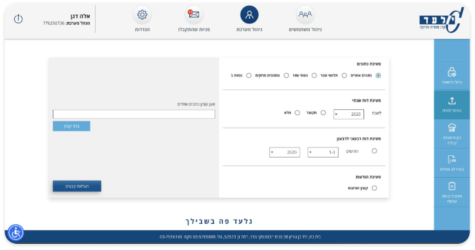Click the accessibility wheelchair icon

click(16, 233)
